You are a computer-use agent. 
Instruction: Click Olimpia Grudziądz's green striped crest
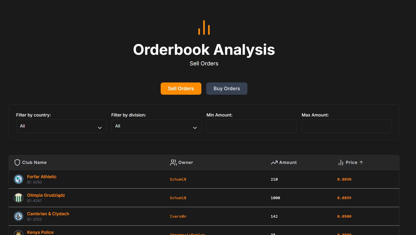[18, 198]
